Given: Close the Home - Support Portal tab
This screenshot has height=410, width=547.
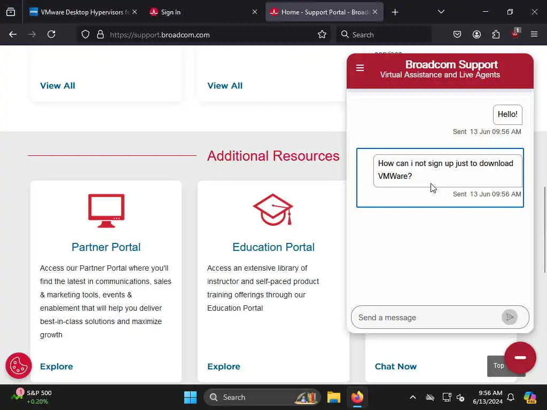Looking at the screenshot, I should (x=375, y=12).
